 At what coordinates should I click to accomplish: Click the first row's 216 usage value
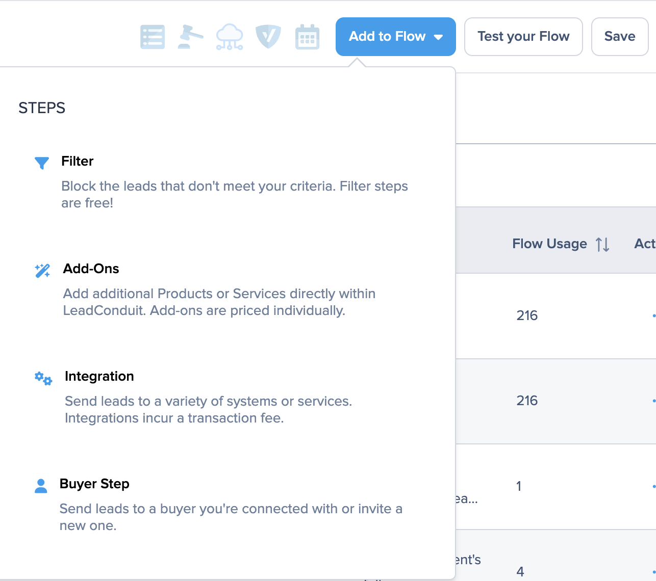click(x=527, y=315)
